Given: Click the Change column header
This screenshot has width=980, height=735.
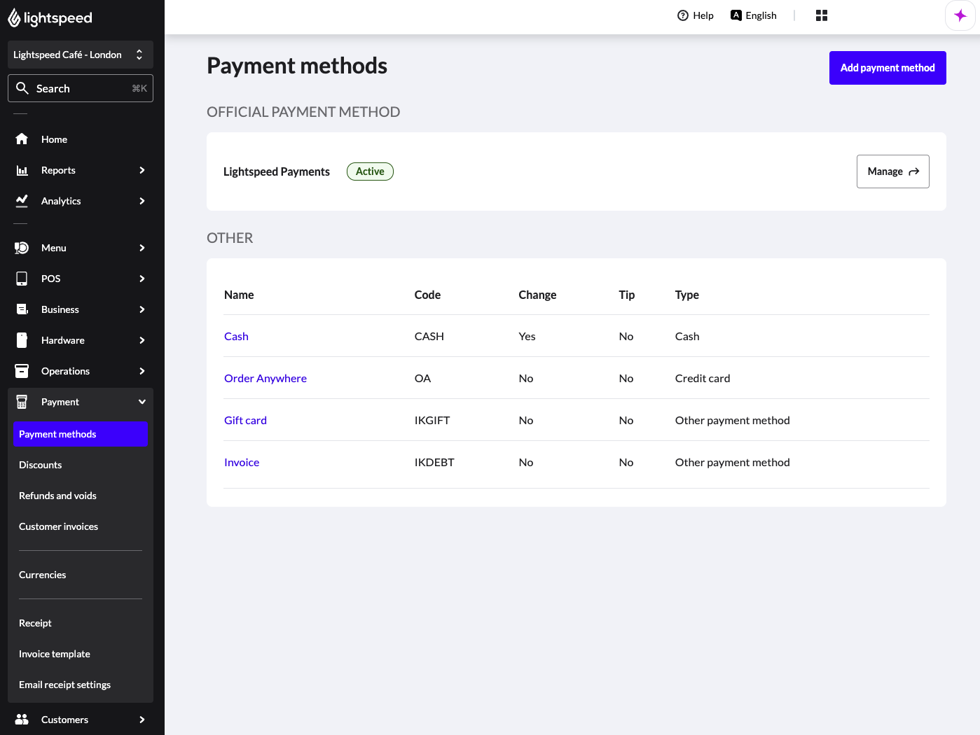Looking at the screenshot, I should 537,295.
